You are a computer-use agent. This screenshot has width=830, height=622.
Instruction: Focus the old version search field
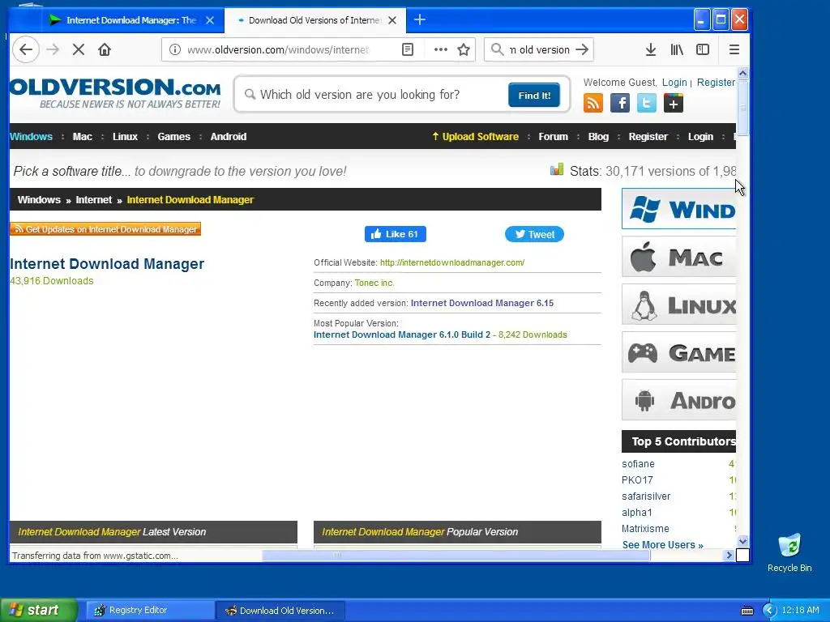tap(370, 95)
